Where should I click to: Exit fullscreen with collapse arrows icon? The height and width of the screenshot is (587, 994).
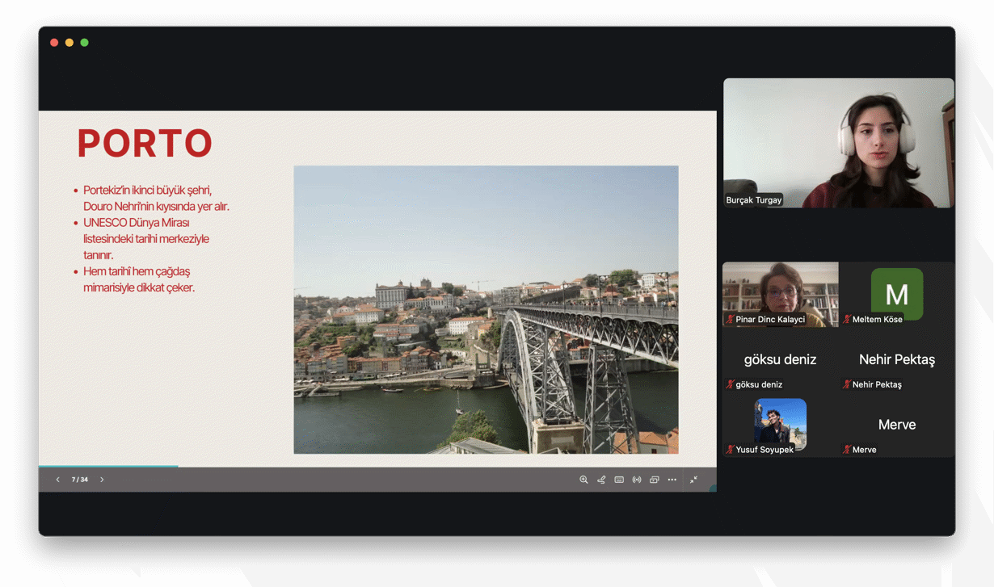693,480
